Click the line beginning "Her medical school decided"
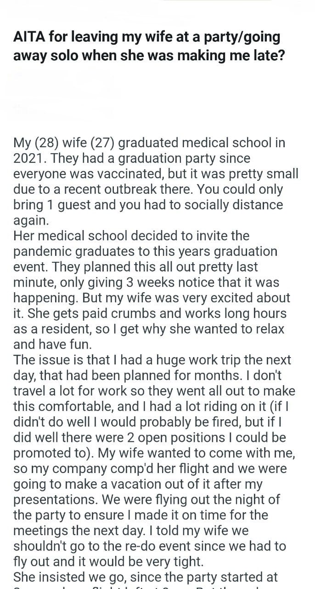Image resolution: width=315 pixels, height=589 pixels. pos(131,236)
